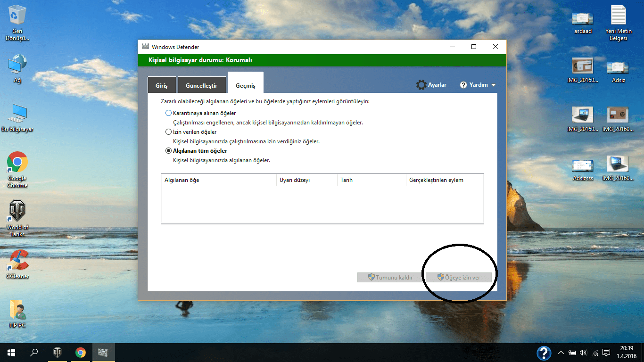Screen dimensions: 644x362
Task: Select the HP PC user folder icon
Action: 17,313
